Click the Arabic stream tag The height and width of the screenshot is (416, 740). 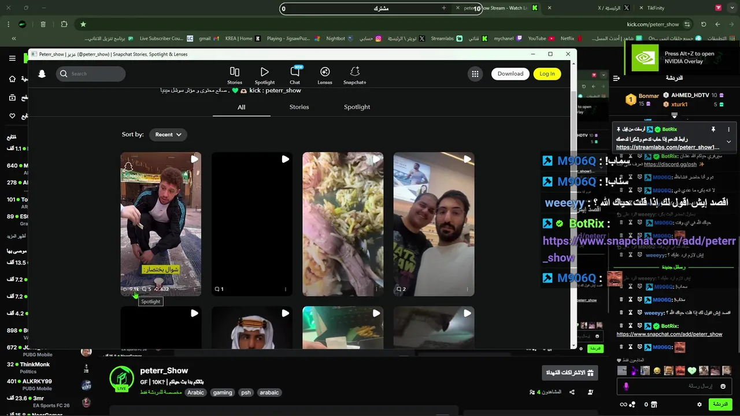(x=195, y=392)
